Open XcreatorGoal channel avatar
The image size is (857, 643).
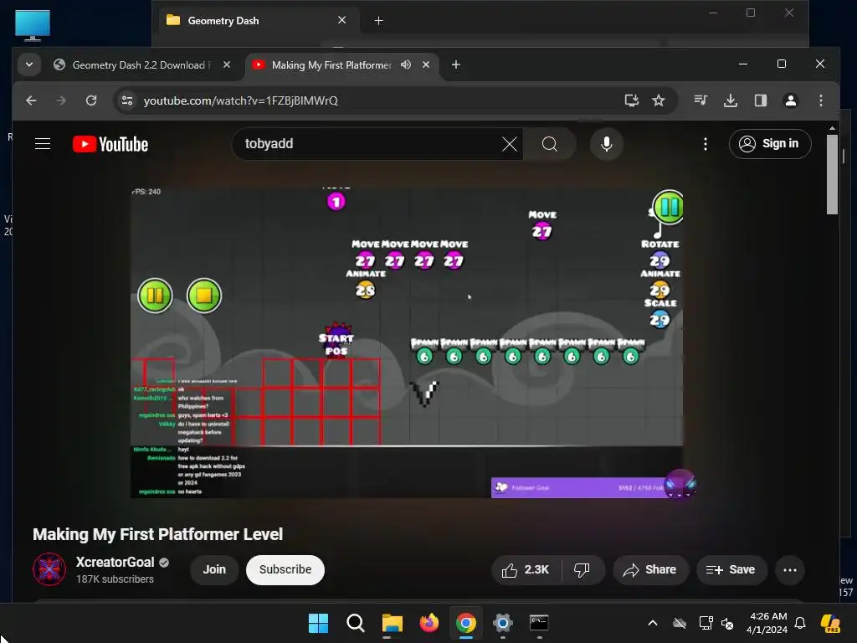coord(49,569)
